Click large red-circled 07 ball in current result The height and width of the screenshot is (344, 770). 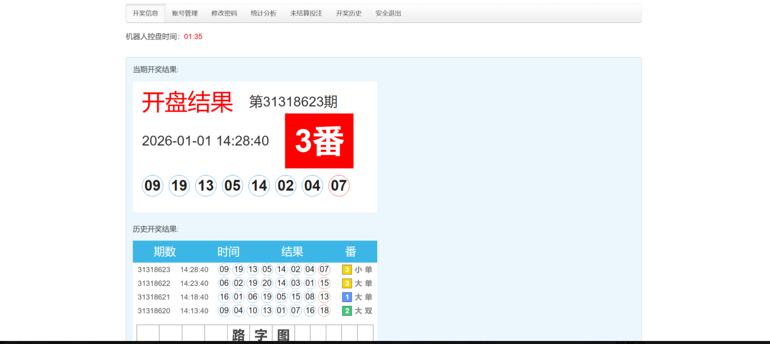[x=339, y=186]
